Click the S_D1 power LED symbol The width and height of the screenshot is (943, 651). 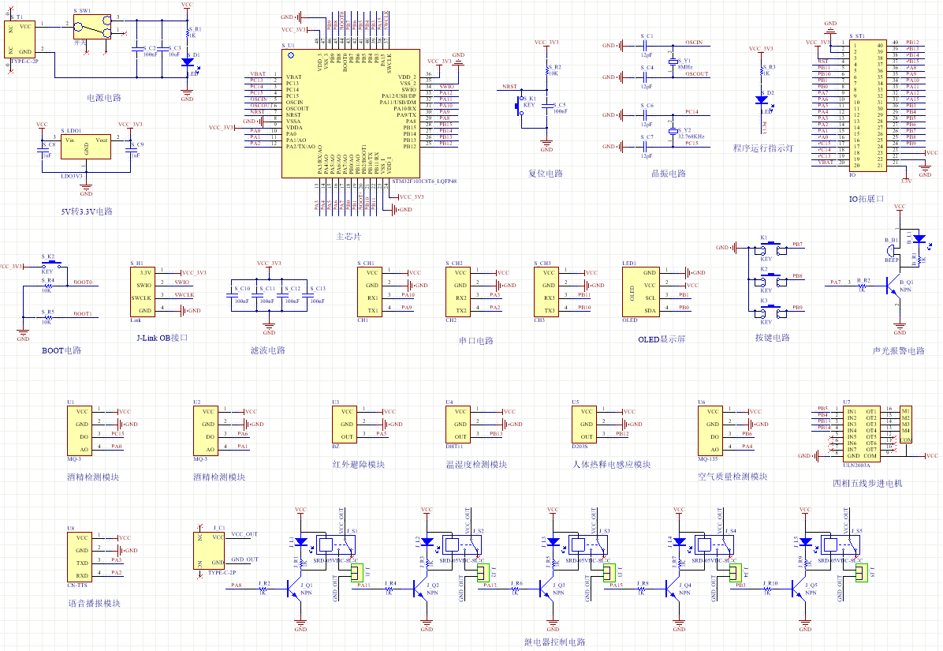click(x=188, y=62)
